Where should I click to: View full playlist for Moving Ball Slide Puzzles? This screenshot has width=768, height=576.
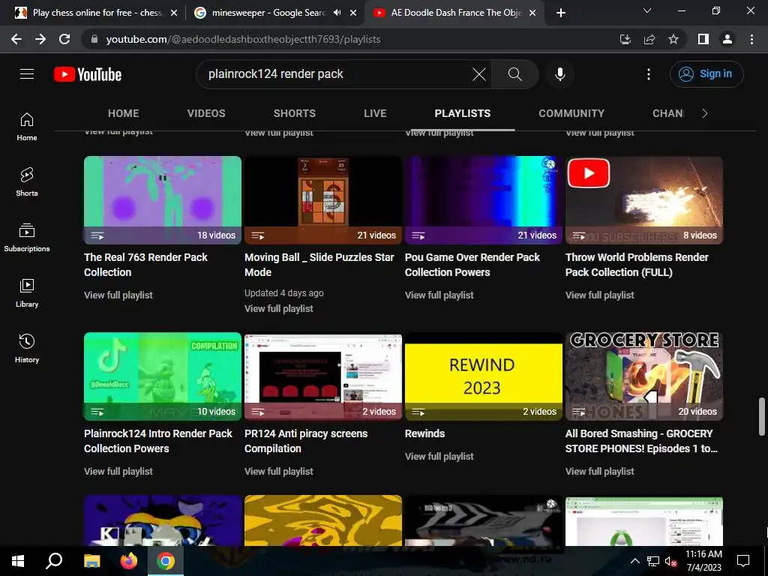coord(279,308)
